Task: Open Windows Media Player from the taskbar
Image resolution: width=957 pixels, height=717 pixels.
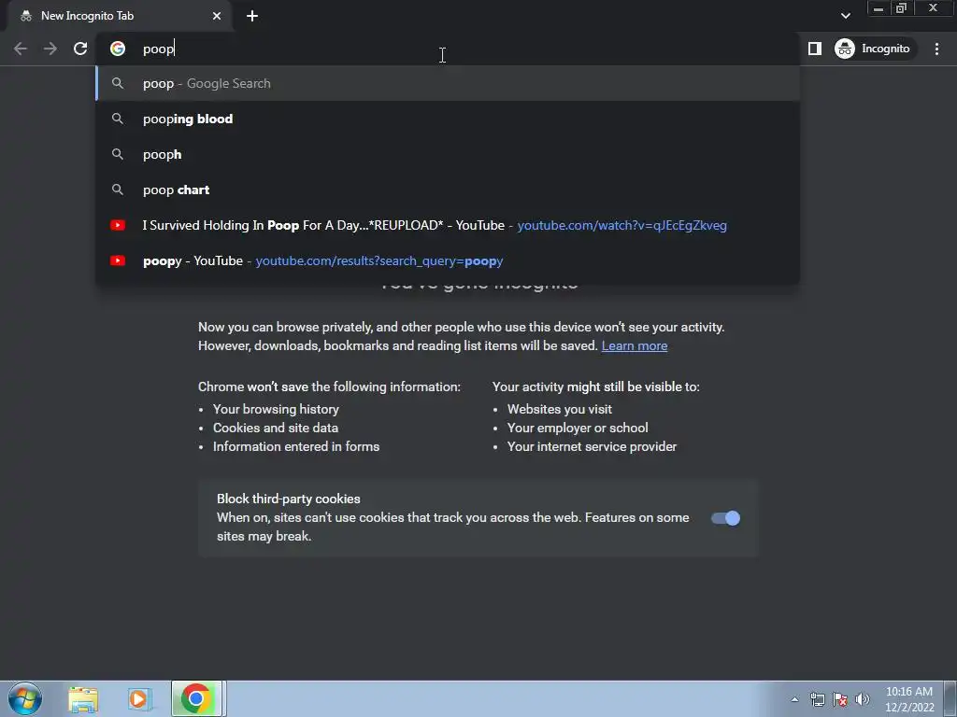Action: coord(139,699)
